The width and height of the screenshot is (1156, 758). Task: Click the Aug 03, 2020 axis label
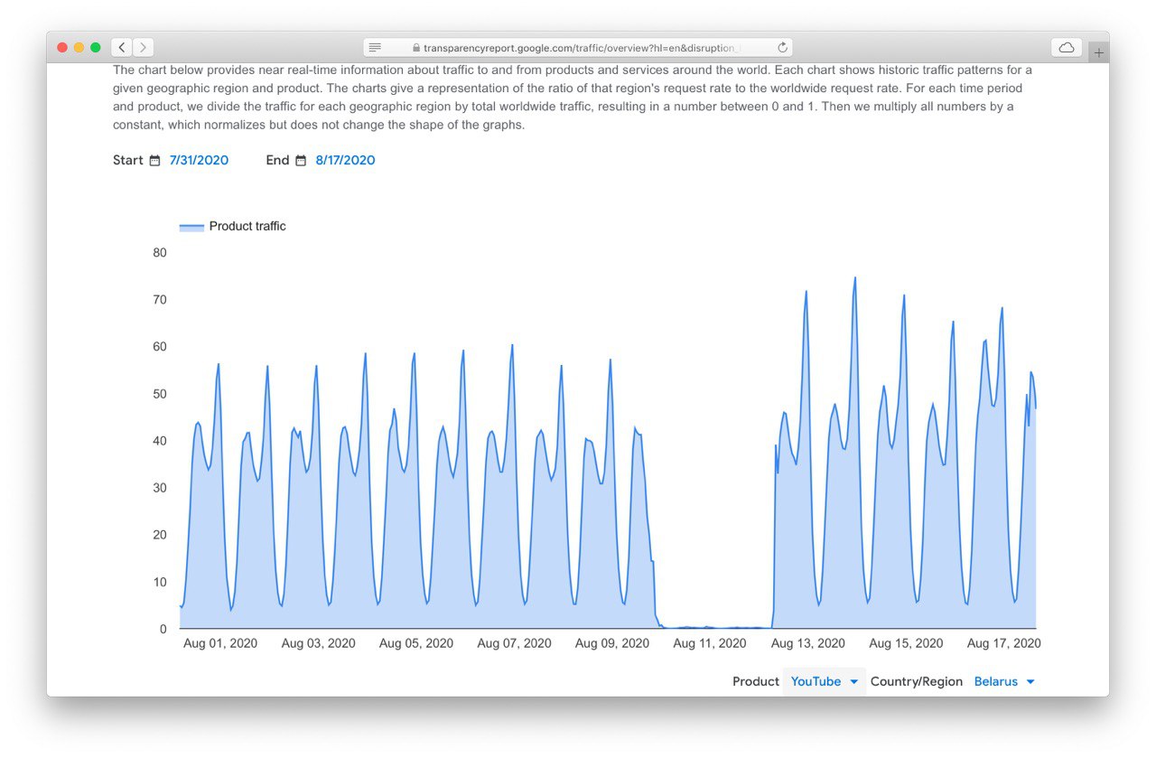(318, 643)
